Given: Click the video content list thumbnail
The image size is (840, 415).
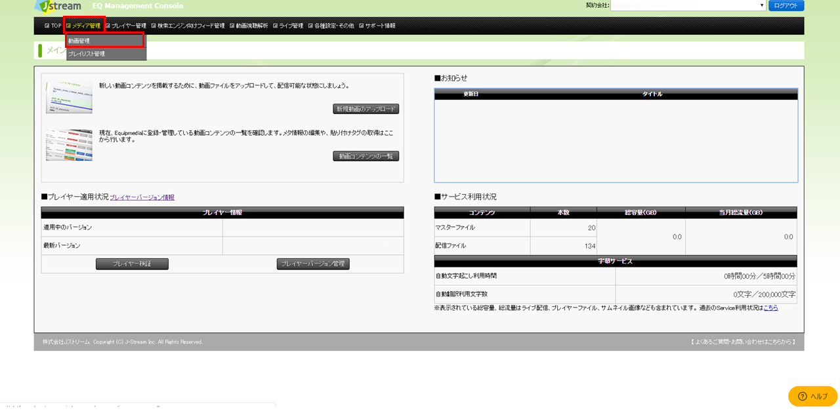Looking at the screenshot, I should coord(69,145).
